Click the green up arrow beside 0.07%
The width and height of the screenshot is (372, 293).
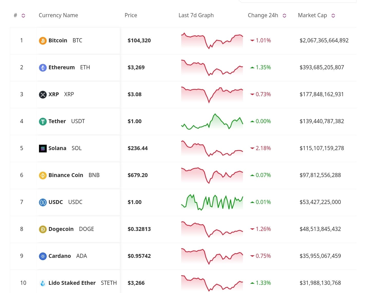pos(252,175)
